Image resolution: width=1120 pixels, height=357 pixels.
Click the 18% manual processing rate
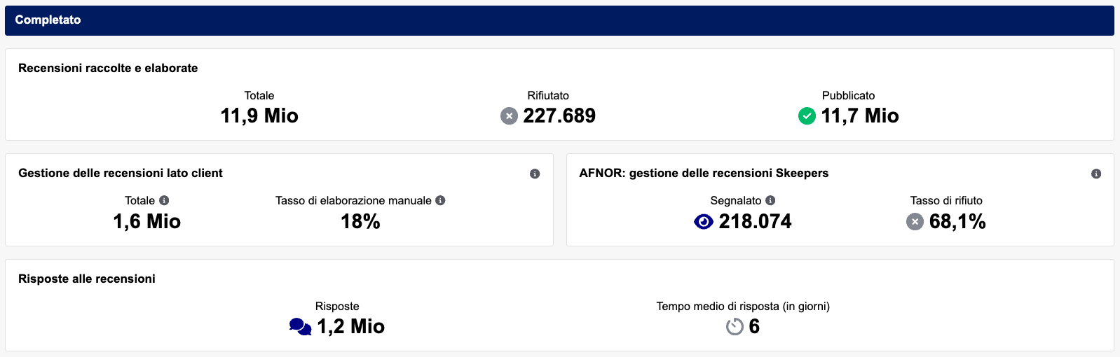click(360, 222)
